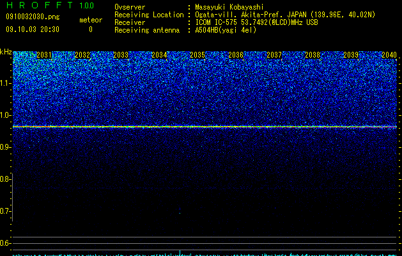Click the meteor count value 0
402x256 pixels.
pos(91,29)
